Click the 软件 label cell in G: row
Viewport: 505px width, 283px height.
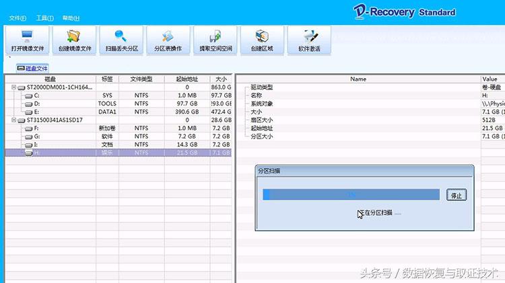[107, 136]
